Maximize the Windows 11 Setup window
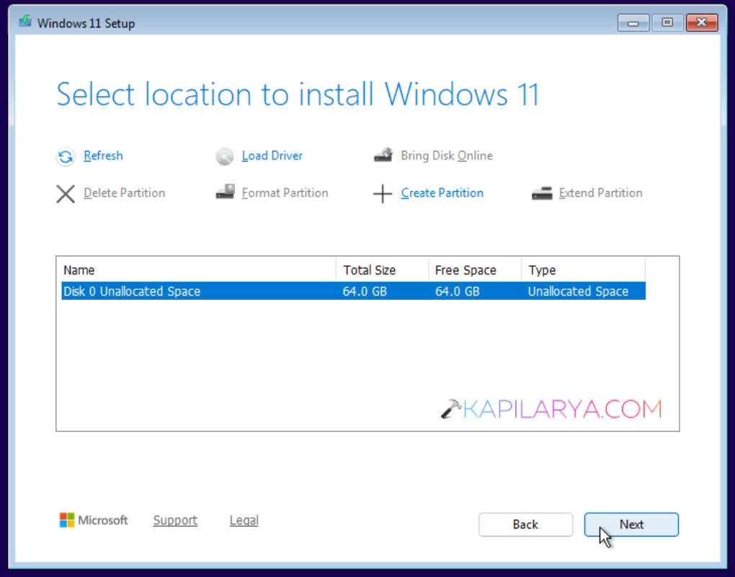Viewport: 735px width, 577px height. [667, 22]
